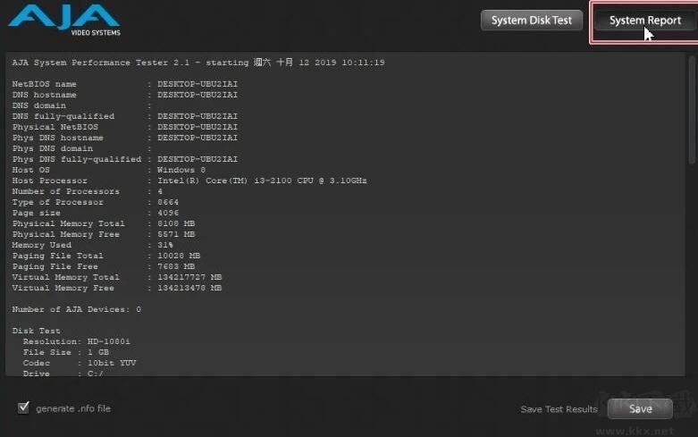Click the 'File Size : 1 GB' line
This screenshot has width=698, height=437.
pyautogui.click(x=66, y=352)
